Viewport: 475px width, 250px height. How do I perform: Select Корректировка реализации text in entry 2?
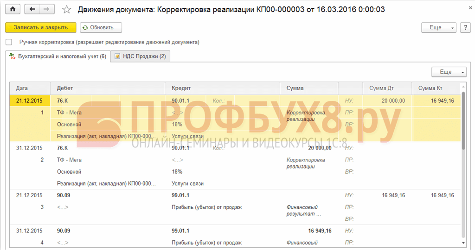click(306, 163)
